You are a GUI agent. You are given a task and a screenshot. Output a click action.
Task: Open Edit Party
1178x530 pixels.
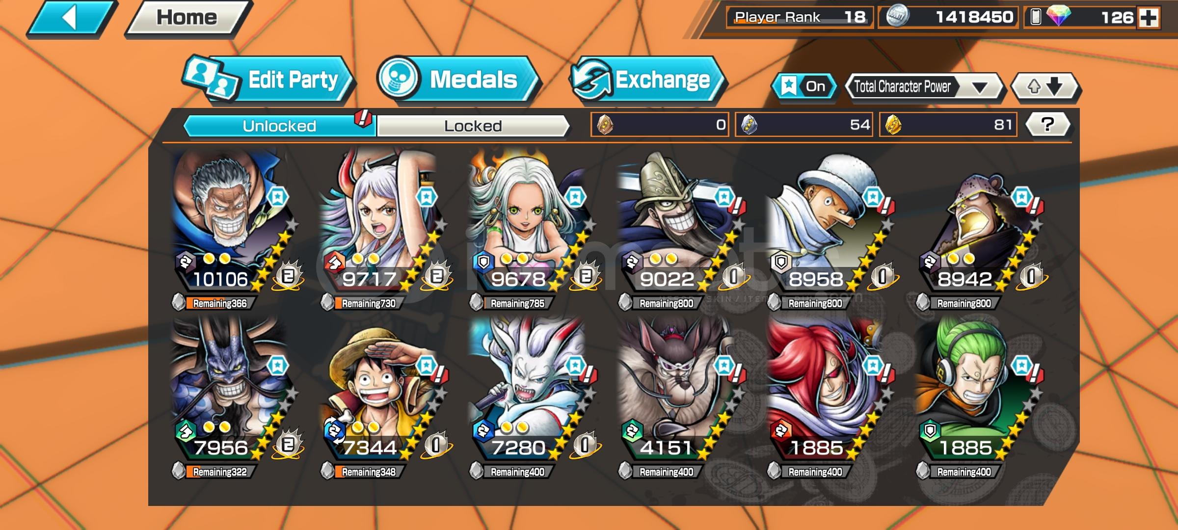point(268,79)
